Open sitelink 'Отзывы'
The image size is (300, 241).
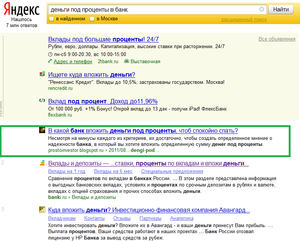click(x=122, y=218)
